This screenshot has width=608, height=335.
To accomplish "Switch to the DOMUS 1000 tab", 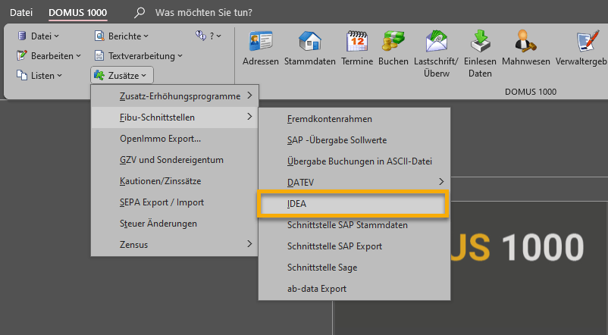I will coord(77,12).
